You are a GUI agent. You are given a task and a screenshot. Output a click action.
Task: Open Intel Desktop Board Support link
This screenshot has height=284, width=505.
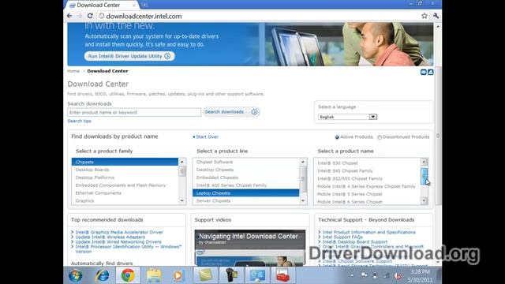point(354,242)
